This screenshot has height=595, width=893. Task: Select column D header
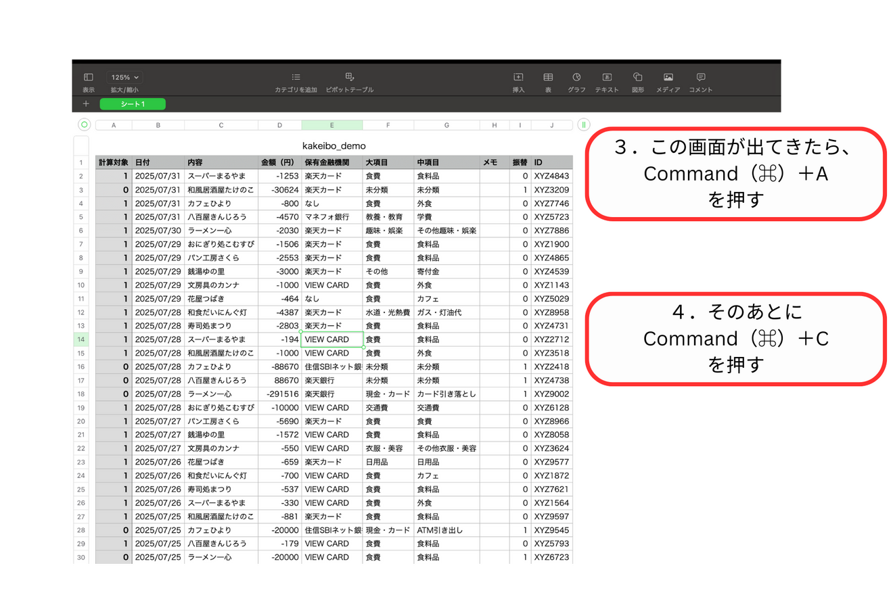280,125
